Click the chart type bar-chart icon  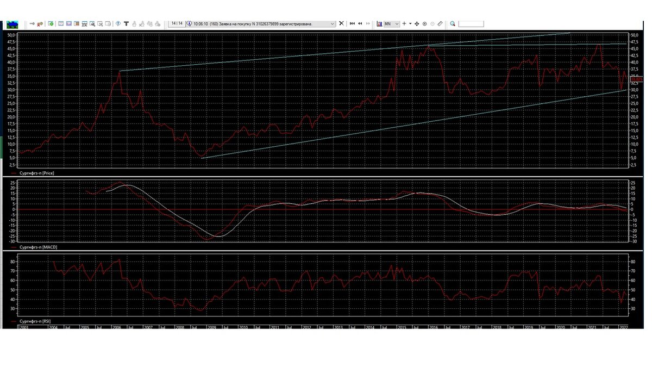[x=379, y=24]
